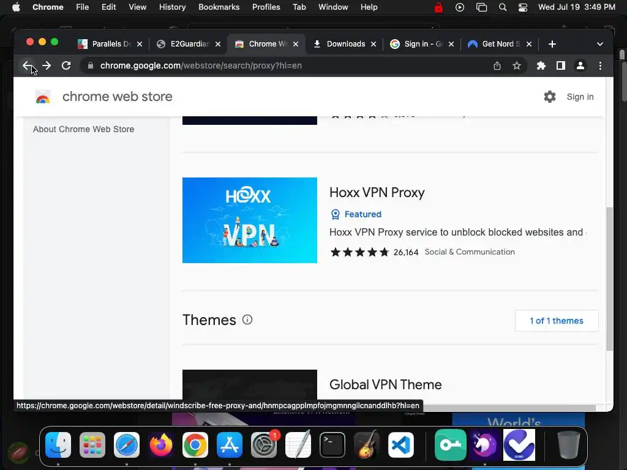Click the 1 of 1 themes button

tap(556, 321)
